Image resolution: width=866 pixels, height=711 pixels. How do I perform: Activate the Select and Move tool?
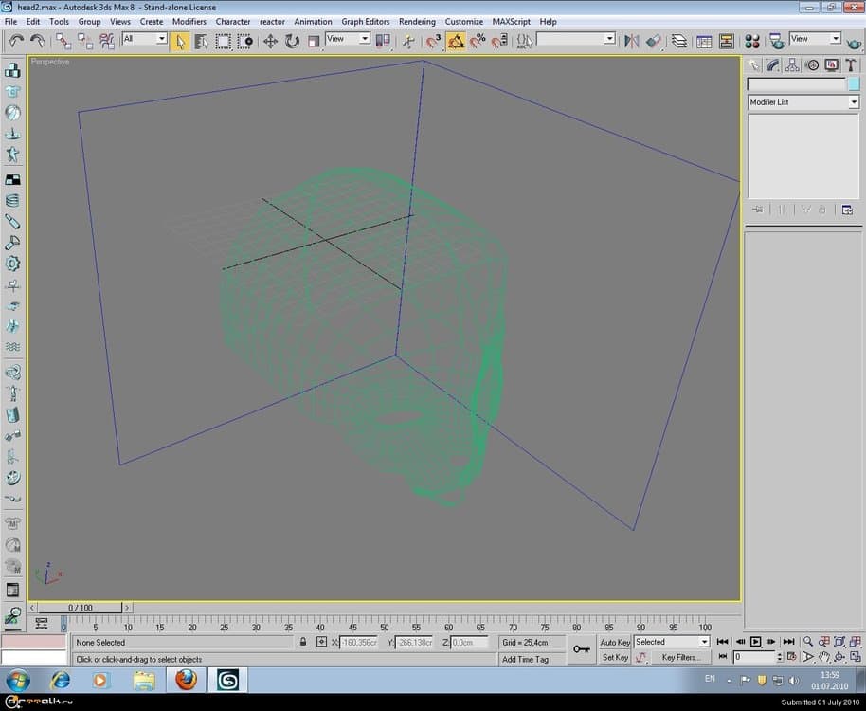[x=270, y=41]
